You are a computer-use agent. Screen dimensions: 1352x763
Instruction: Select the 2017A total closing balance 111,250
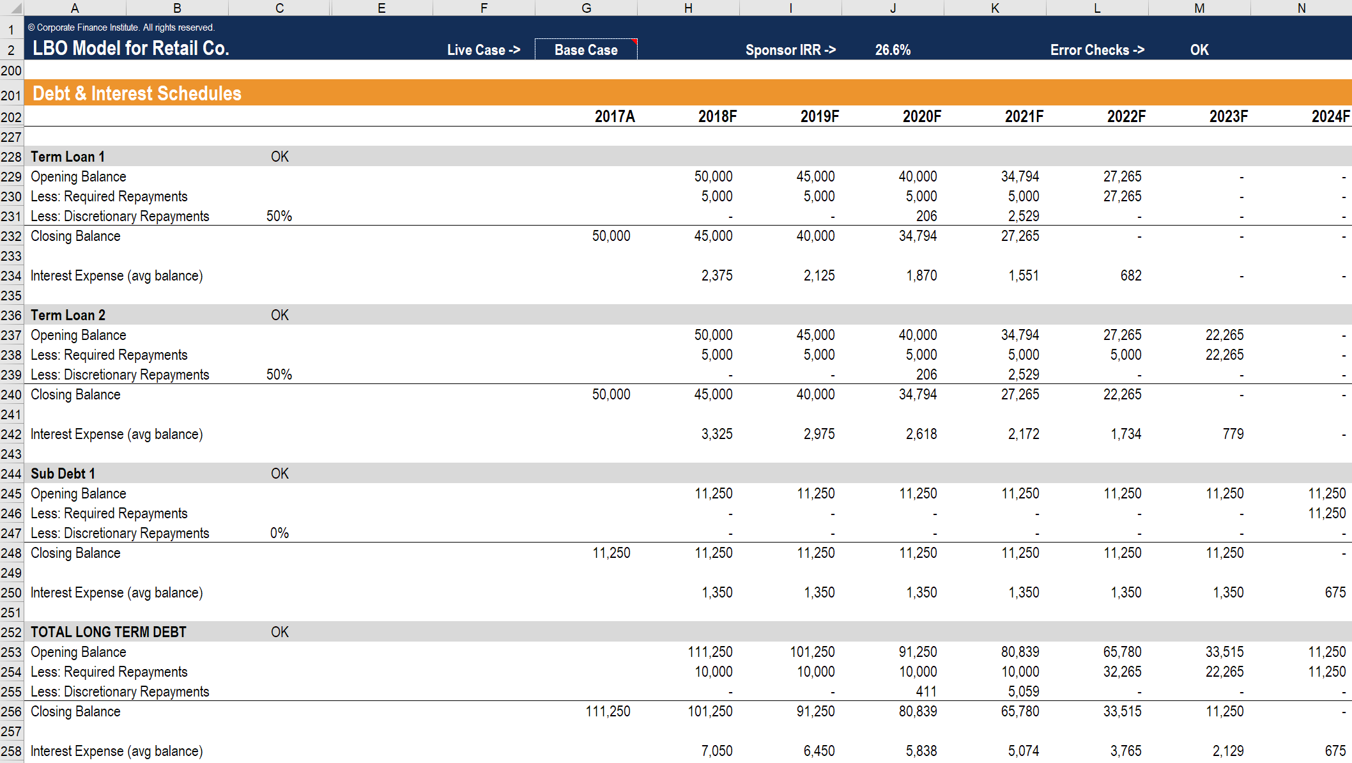pos(608,711)
